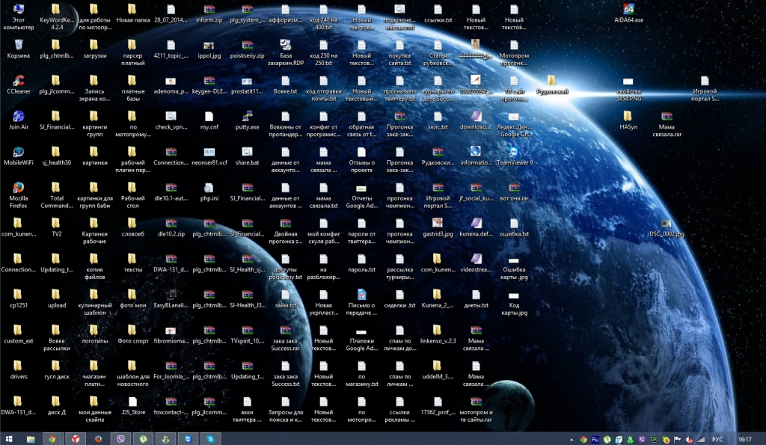766x445 pixels.
Task: Open Google Chrome from the taskbar
Action: (52, 439)
